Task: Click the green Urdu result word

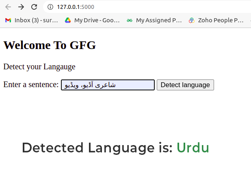Action: (193, 148)
